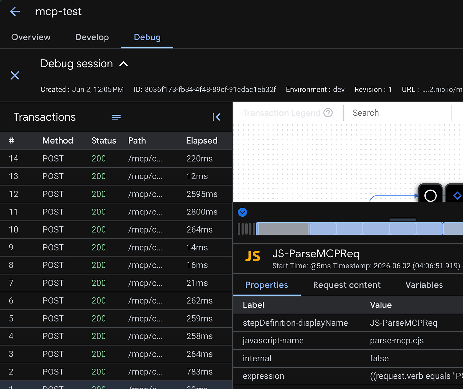Click the internal property label

pos(257,359)
